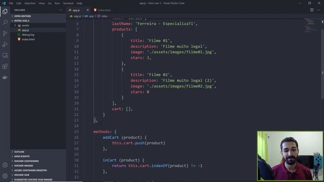The width and height of the screenshot is (324, 182).
Task: Open the Go menu
Action: tap(50, 4)
